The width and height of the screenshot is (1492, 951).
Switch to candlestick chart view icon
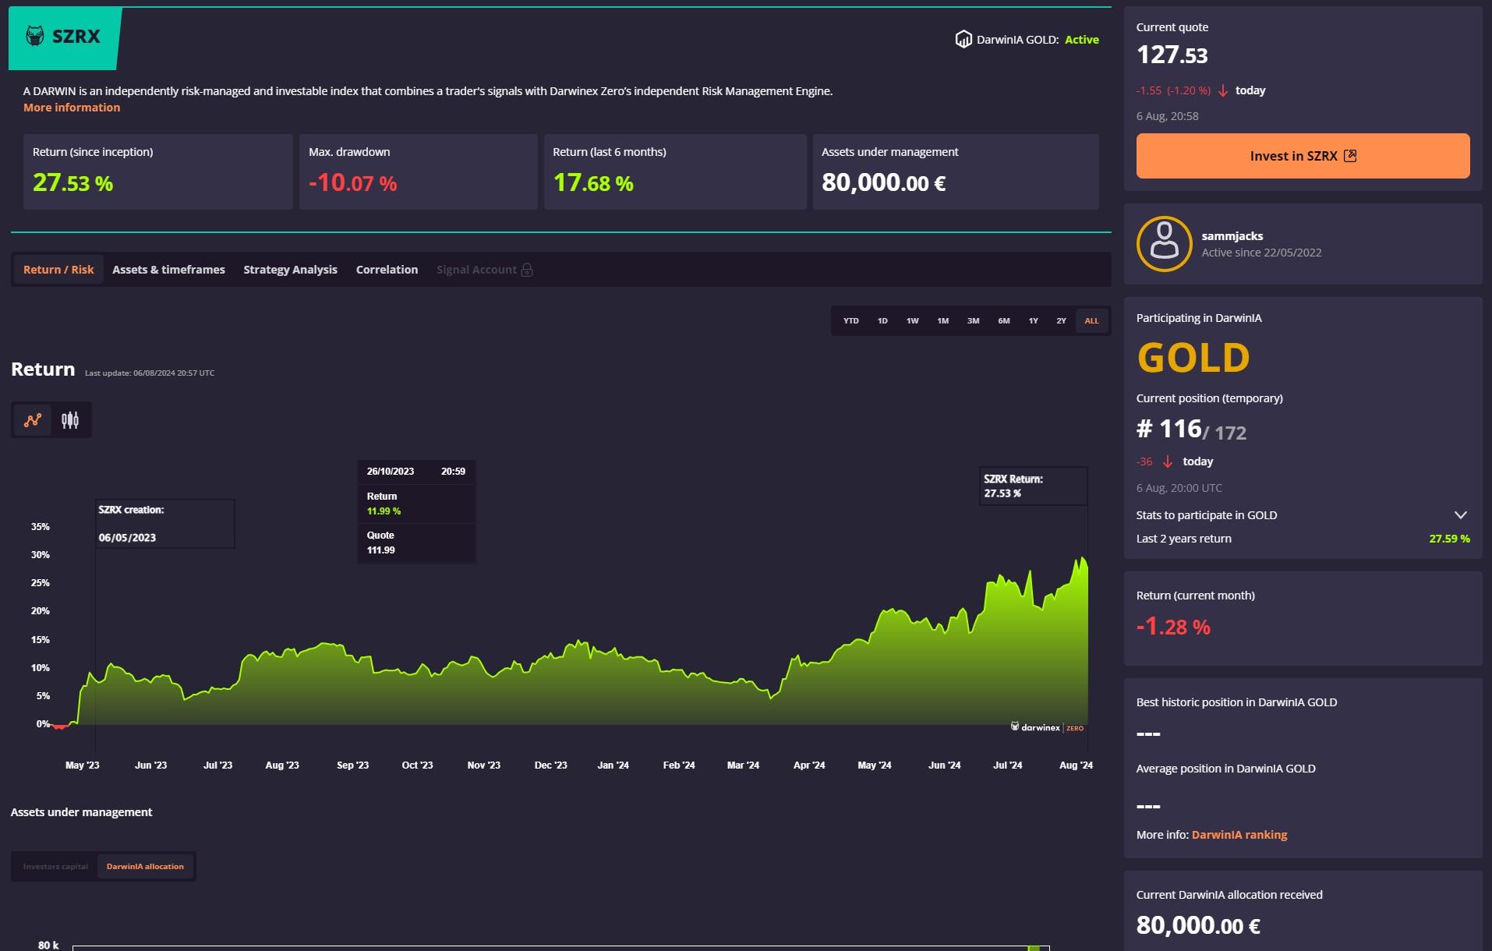point(70,420)
